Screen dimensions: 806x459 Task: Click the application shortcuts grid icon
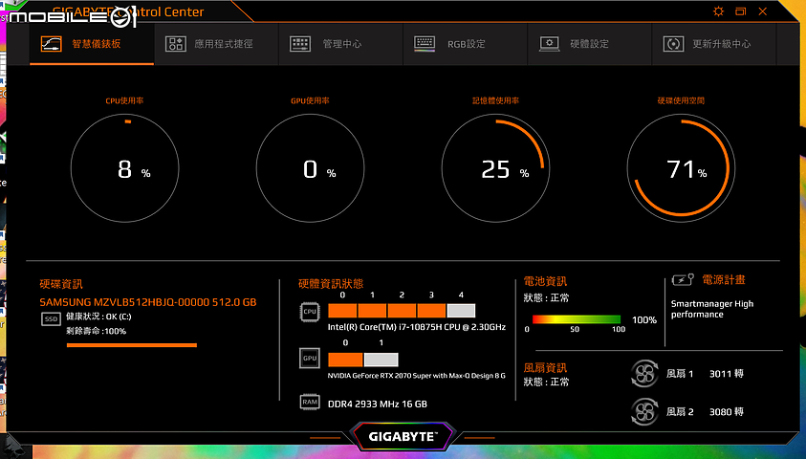(x=176, y=44)
